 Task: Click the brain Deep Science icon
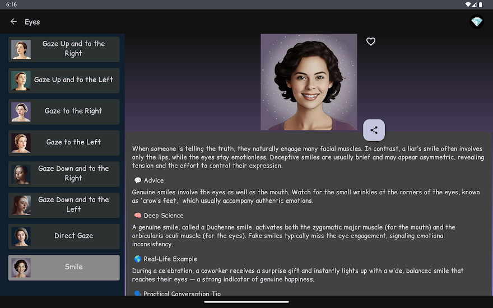point(138,216)
